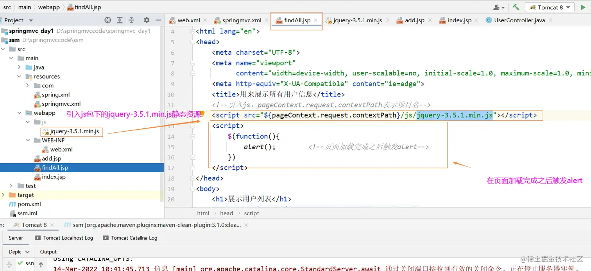Collapse the webapp folder chevron
The height and width of the screenshot is (271, 591).
[20, 113]
